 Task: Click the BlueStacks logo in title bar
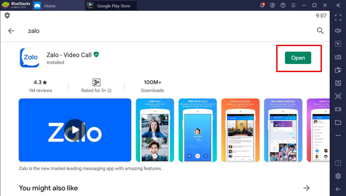[x=6, y=5]
